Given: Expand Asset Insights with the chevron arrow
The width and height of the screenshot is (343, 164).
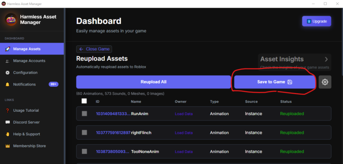Looking at the screenshot, I should 326,59.
